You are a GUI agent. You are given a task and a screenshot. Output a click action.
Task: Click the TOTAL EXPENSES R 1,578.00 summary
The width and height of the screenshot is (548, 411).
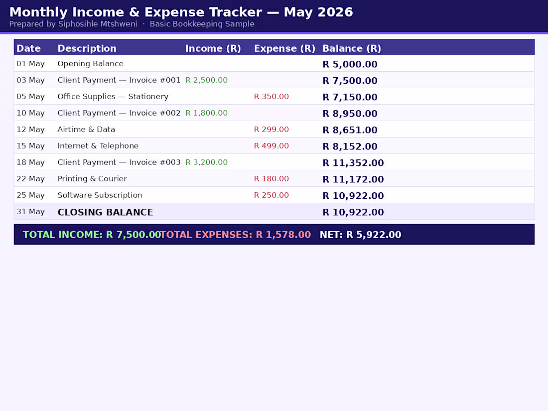click(x=235, y=235)
